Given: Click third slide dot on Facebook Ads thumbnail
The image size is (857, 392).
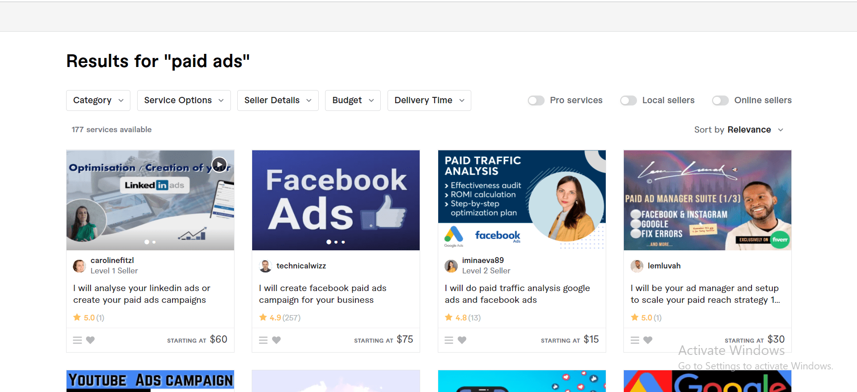Looking at the screenshot, I should pos(343,242).
